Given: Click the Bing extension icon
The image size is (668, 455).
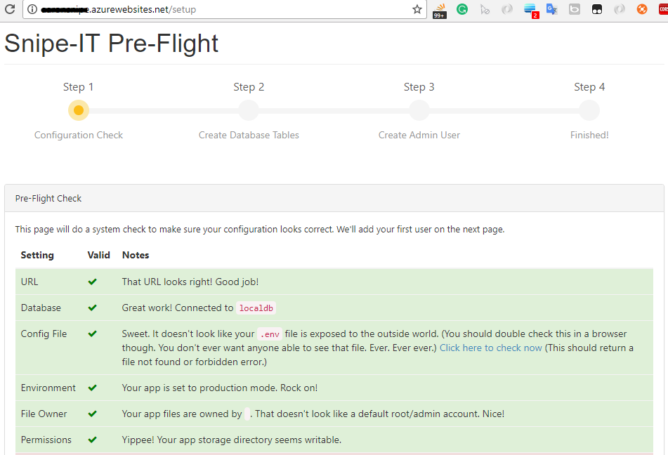Looking at the screenshot, I should click(575, 9).
